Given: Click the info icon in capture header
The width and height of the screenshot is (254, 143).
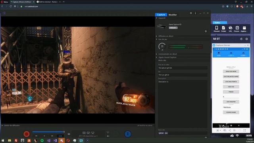Looking at the screenshot, I should [195, 13].
